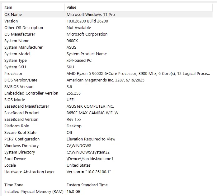
Task: Click the Version = "10.0.26100.1" value
Action: click(89, 172)
